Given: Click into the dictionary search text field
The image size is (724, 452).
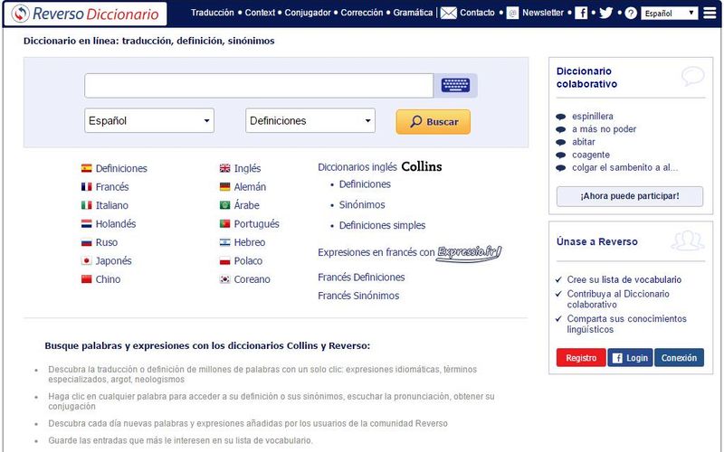Looking at the screenshot, I should (259, 86).
